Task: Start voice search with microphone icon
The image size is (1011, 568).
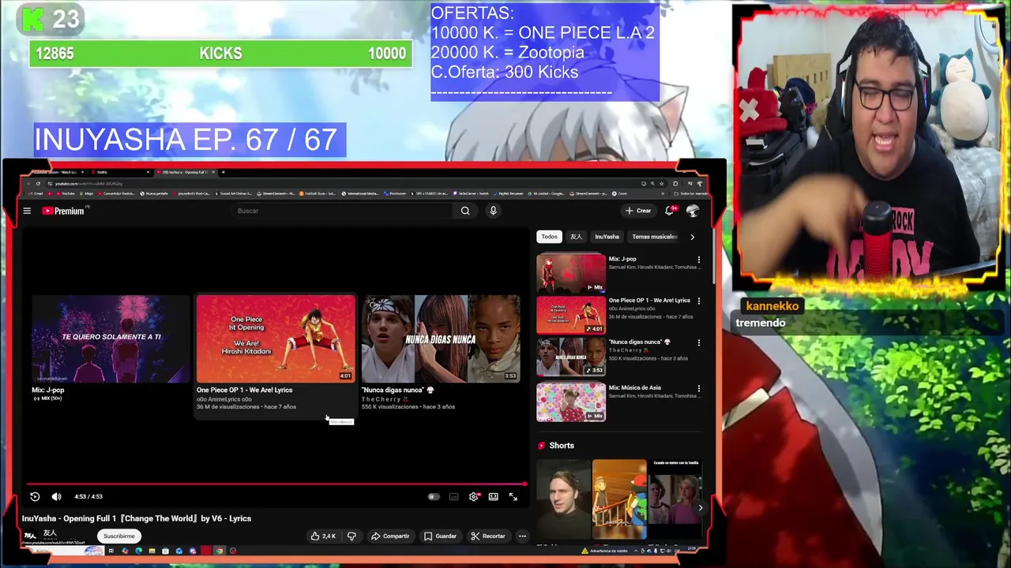Action: [x=493, y=211]
